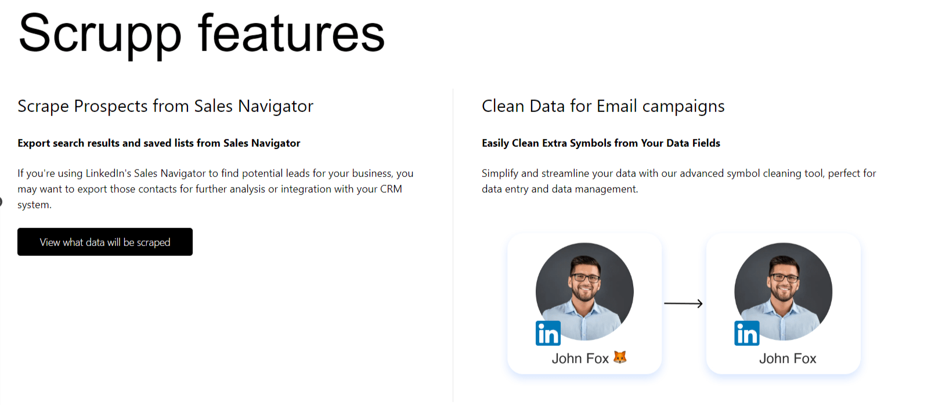Image resolution: width=942 pixels, height=405 pixels.
Task: Click the LinkedIn icon on the left profile card
Action: coord(548,333)
